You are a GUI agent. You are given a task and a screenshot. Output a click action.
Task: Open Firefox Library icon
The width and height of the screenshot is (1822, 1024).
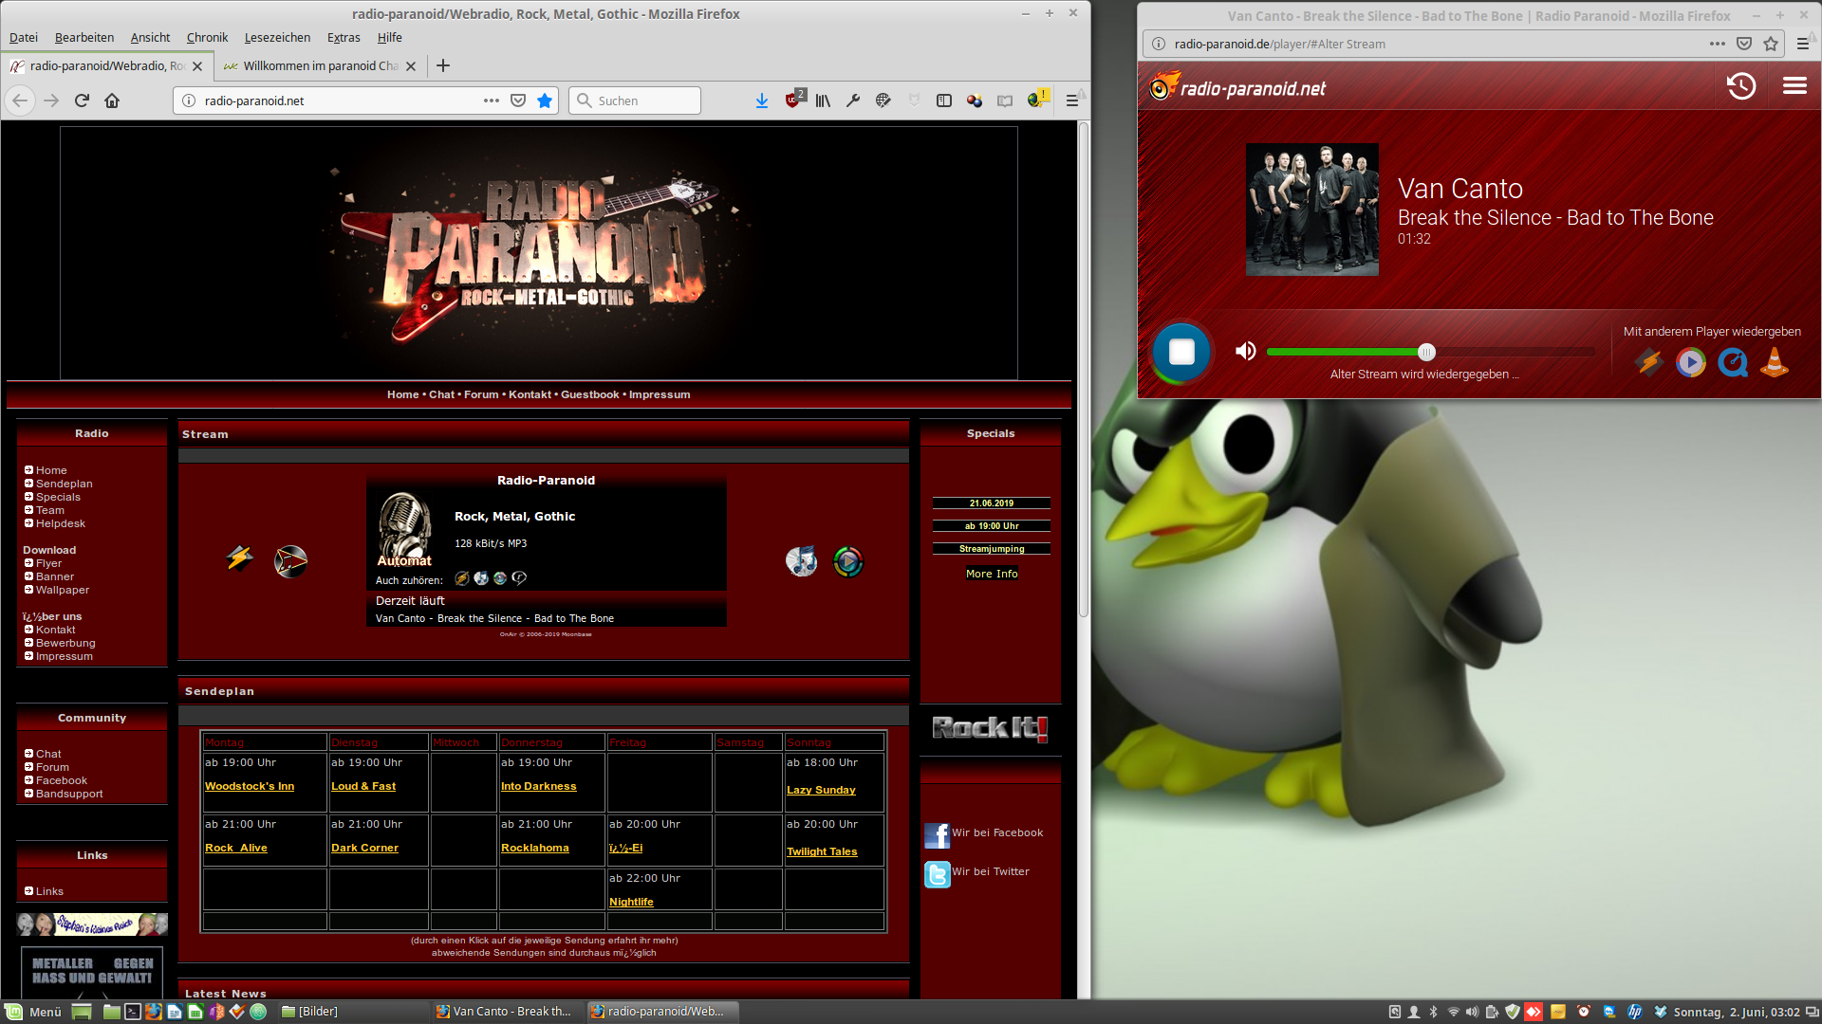click(823, 101)
